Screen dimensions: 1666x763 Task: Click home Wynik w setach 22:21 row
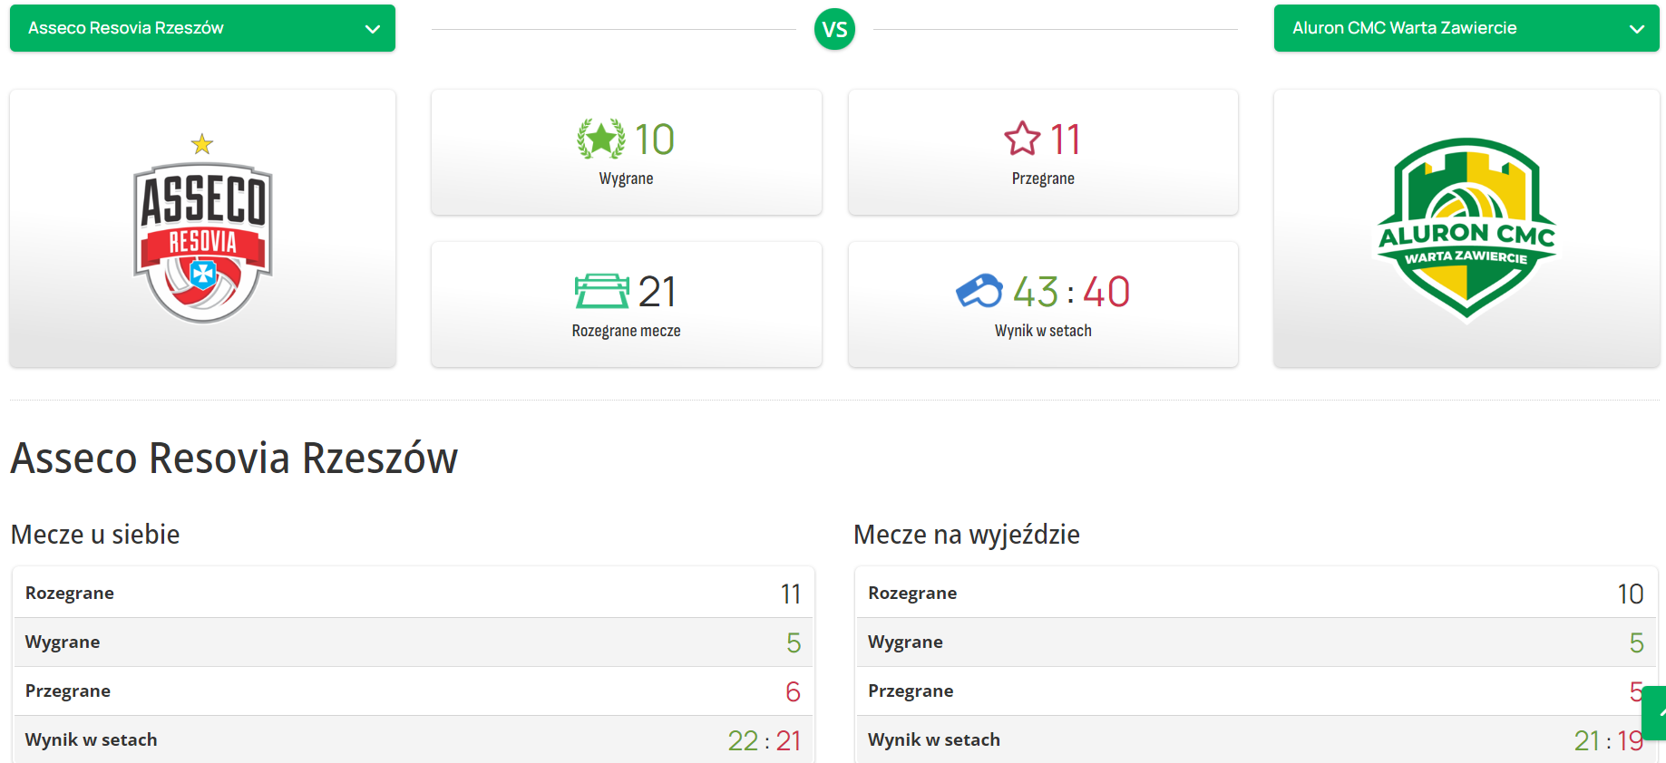(x=413, y=739)
